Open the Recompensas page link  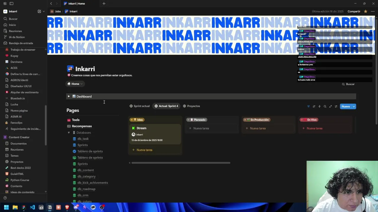[82, 126]
